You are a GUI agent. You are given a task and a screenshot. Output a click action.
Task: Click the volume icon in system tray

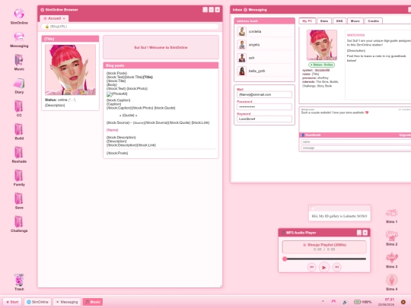click(x=345, y=302)
